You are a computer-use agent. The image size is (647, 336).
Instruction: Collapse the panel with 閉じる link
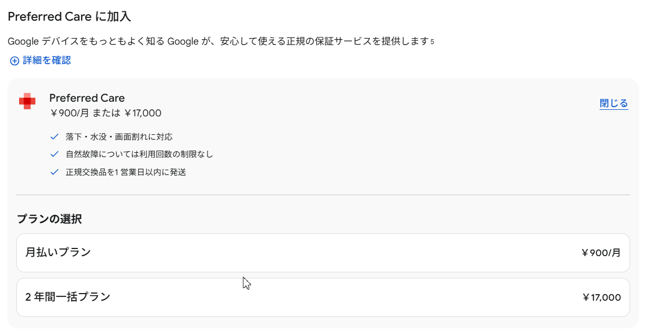pyautogui.click(x=614, y=103)
